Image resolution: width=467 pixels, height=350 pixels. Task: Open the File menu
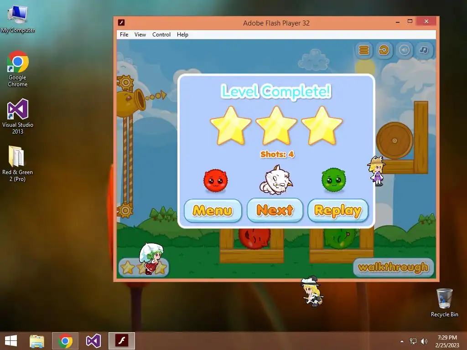[124, 35]
